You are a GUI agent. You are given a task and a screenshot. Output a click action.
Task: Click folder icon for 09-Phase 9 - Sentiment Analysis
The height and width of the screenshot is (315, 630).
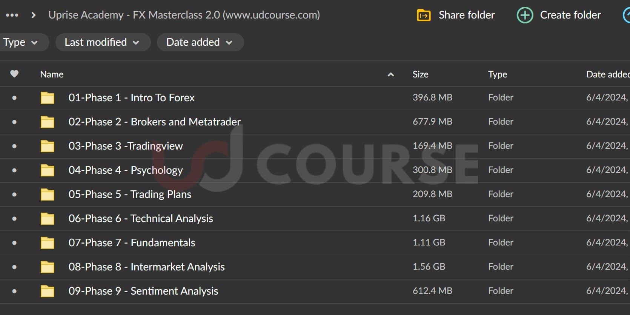tap(48, 291)
